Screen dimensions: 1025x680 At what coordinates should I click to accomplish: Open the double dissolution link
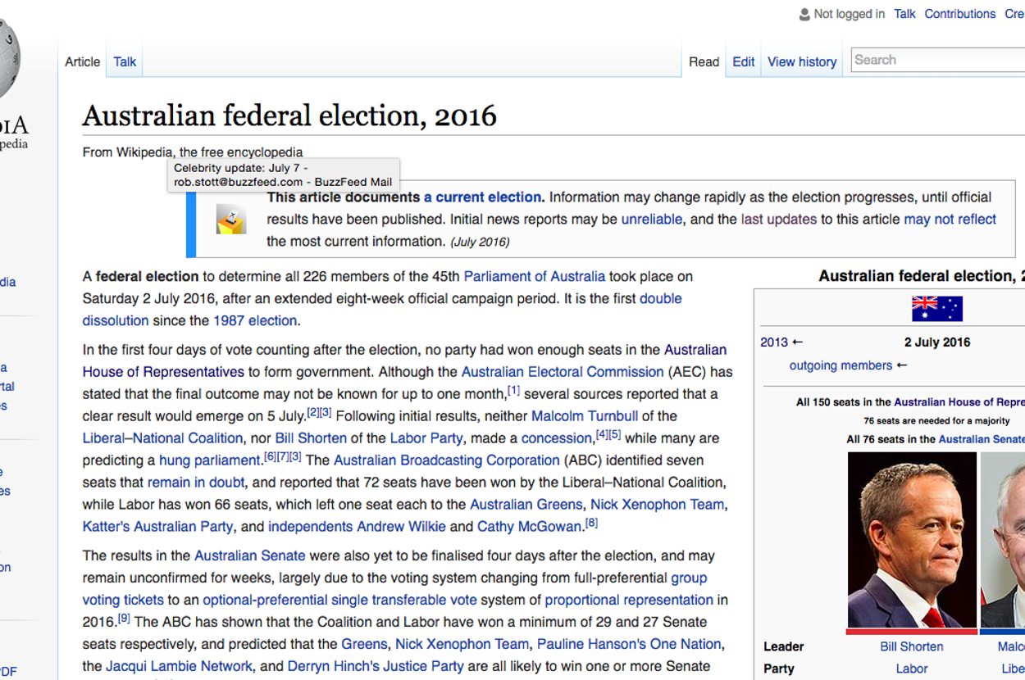[660, 298]
